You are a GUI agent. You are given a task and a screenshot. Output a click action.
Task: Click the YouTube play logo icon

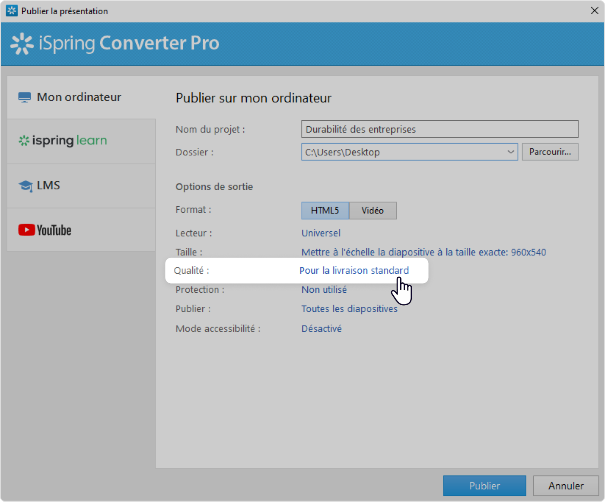click(x=26, y=230)
